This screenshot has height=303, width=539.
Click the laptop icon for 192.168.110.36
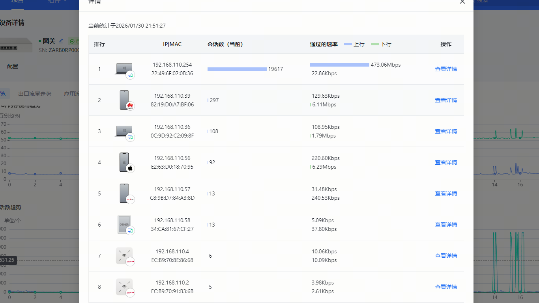coord(124,131)
